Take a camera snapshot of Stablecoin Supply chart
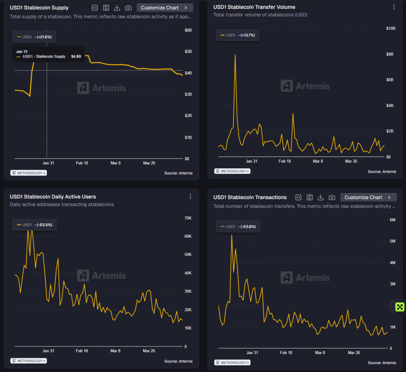 (x=128, y=8)
